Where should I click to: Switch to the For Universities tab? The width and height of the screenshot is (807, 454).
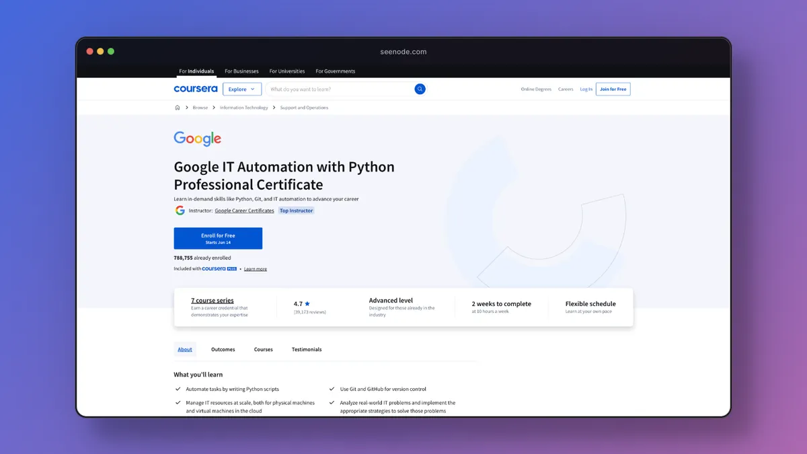(x=286, y=71)
